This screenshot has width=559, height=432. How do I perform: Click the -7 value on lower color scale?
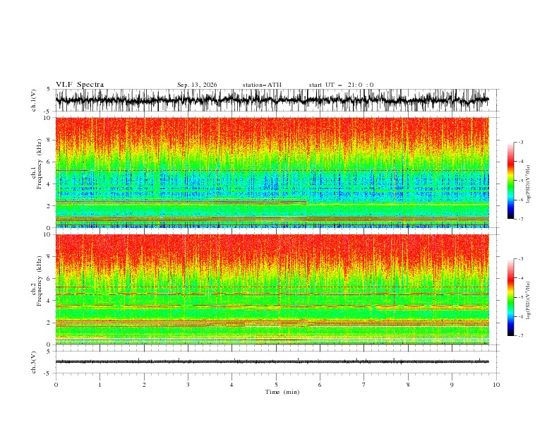coord(521,335)
